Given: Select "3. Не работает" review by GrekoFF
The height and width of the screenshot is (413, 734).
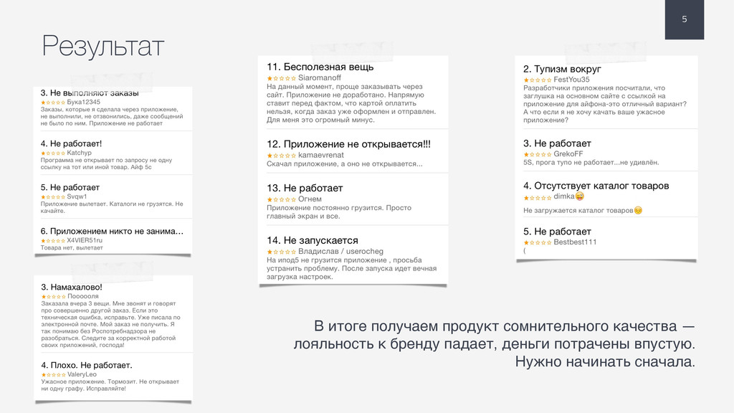Looking at the screenshot, I should click(557, 143).
